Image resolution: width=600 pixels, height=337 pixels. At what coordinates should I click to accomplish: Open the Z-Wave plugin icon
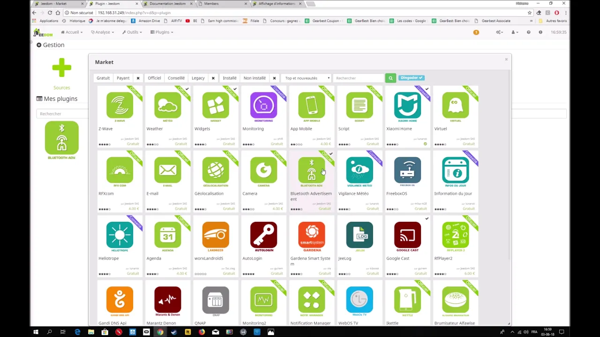[x=120, y=106]
